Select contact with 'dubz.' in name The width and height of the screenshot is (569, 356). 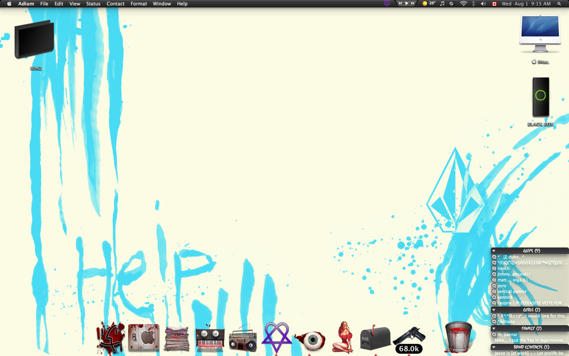(530, 257)
